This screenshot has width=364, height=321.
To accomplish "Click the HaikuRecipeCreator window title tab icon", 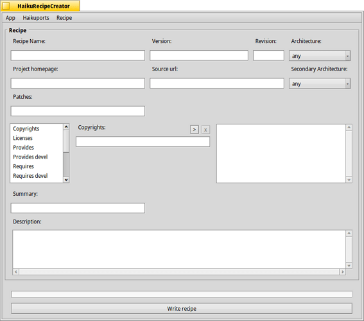I will click(x=6, y=6).
